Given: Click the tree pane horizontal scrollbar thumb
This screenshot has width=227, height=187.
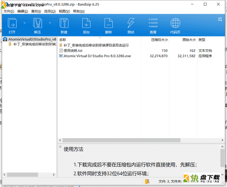Looking at the screenshot, I should (x=22, y=175).
